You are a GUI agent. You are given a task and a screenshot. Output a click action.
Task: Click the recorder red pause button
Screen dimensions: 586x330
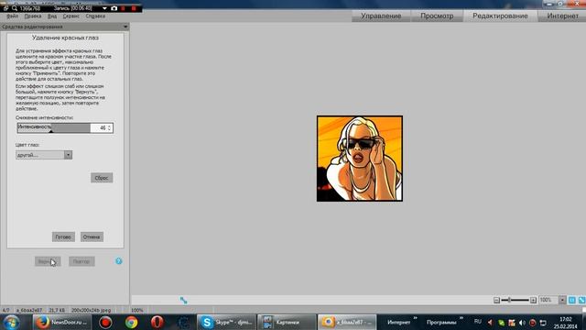[123, 8]
